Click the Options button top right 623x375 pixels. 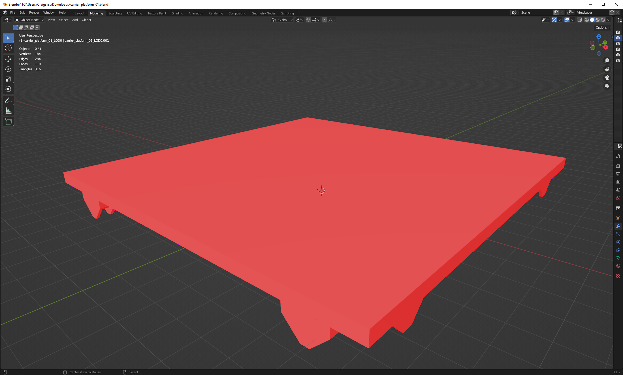[x=602, y=27]
